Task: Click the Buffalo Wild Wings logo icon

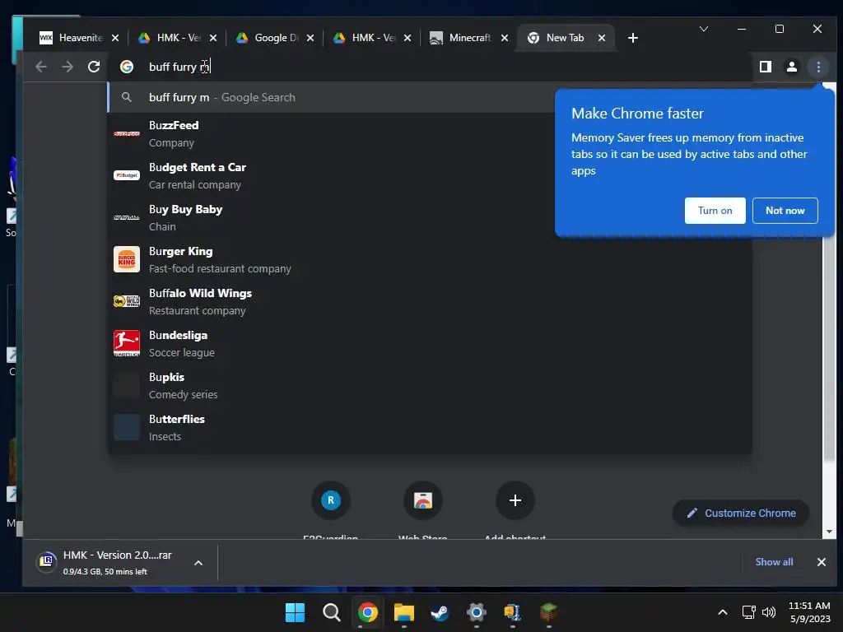Action: pyautogui.click(x=127, y=301)
